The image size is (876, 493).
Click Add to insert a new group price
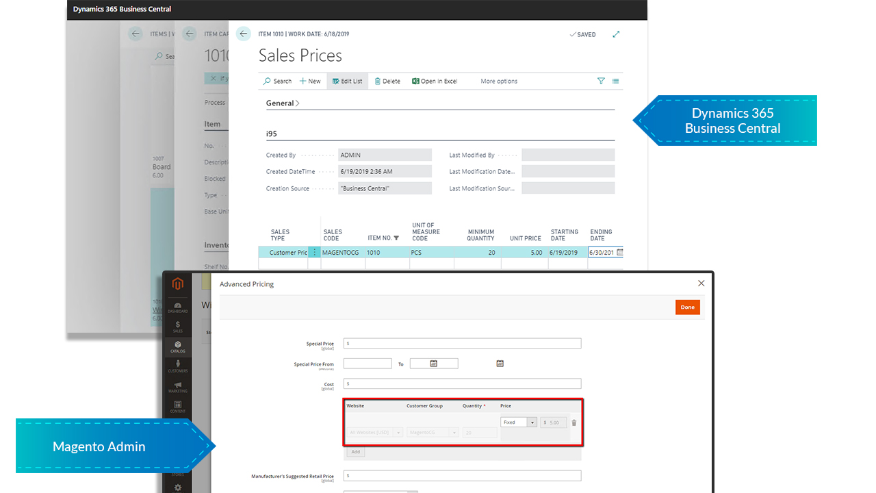coord(355,452)
